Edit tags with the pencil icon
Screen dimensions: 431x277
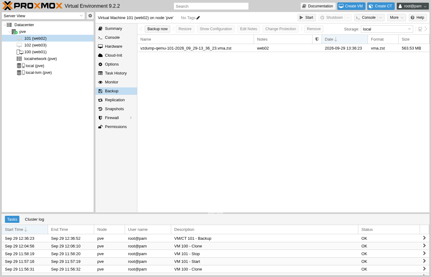[x=198, y=18]
